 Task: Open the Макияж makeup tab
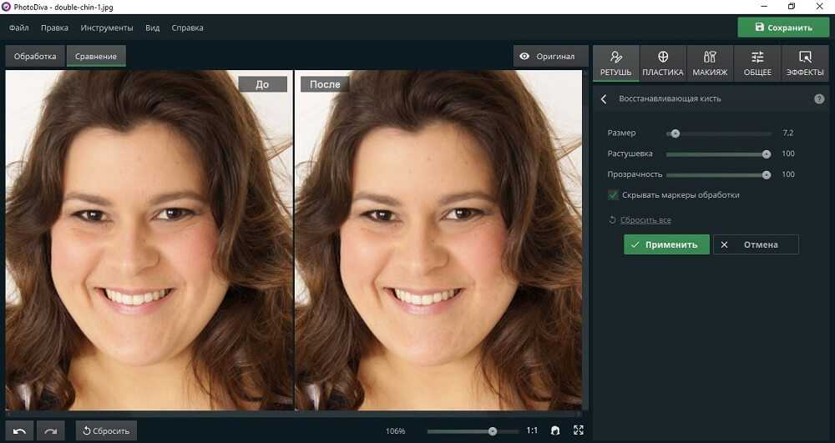[710, 63]
